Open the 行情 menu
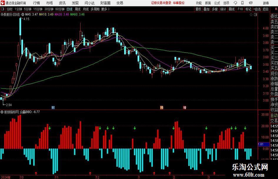 pyautogui.click(x=36, y=3)
